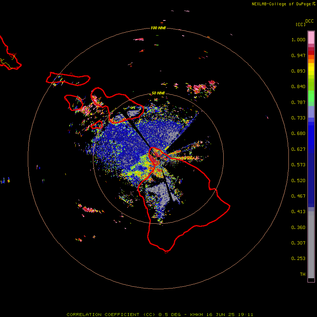The image size is (317, 317).
Task: Click the 0.840 scale value
Action: point(298,87)
